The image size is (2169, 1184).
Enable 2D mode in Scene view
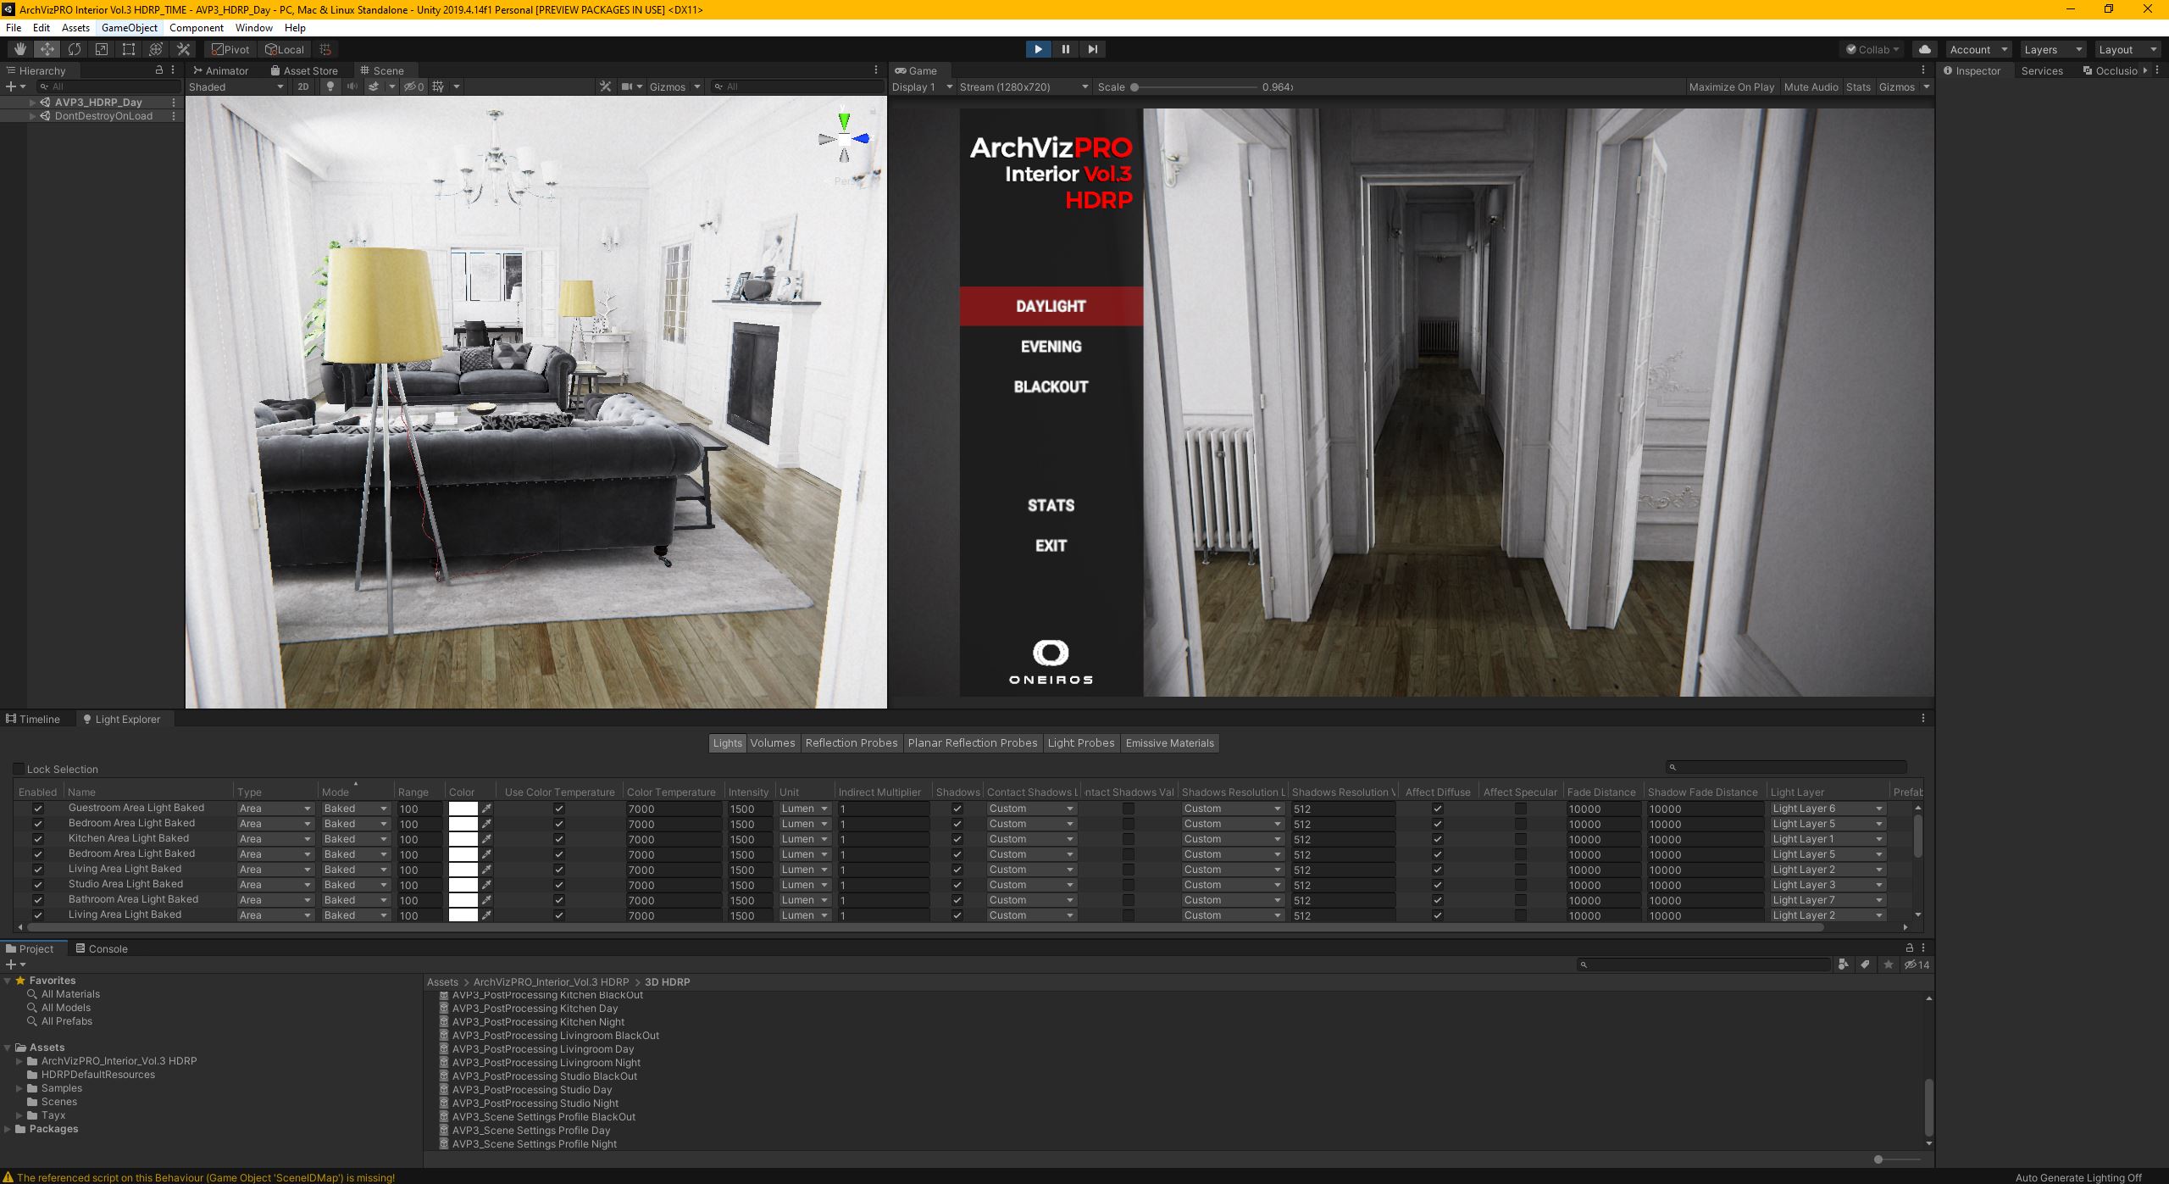pyautogui.click(x=302, y=86)
